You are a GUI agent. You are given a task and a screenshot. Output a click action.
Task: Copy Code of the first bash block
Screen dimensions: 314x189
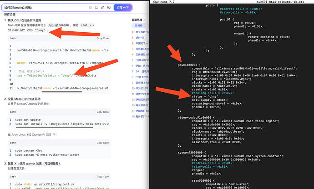(102, 39)
